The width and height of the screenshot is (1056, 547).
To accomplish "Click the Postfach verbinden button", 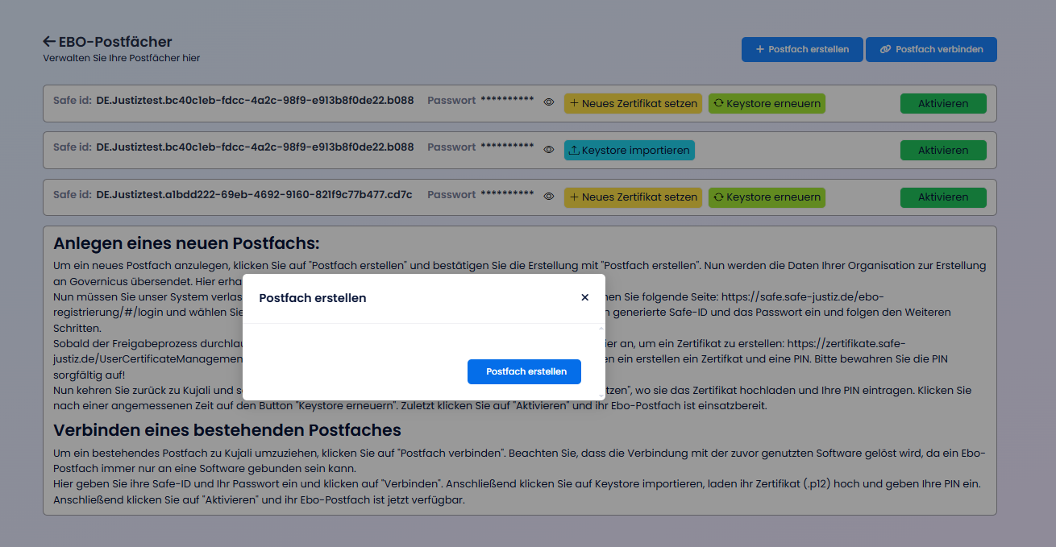I will click(931, 49).
